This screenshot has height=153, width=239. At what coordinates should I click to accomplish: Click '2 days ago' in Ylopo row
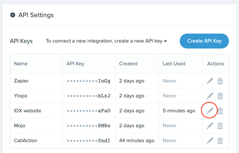tap(132, 96)
